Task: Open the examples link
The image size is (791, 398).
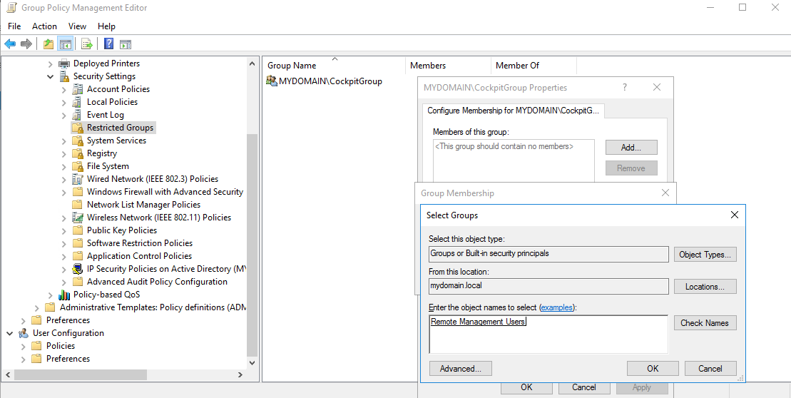Action: tap(557, 307)
